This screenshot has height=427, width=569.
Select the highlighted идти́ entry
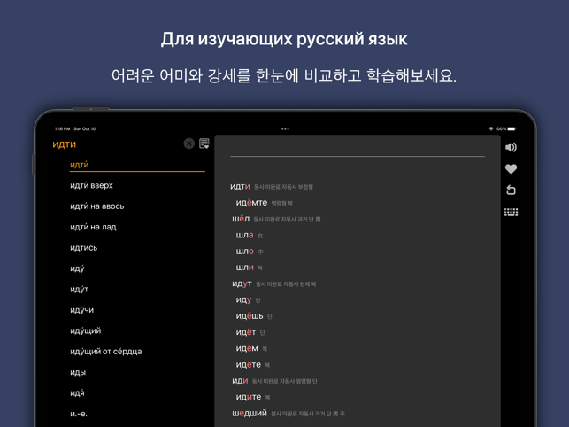click(x=80, y=165)
